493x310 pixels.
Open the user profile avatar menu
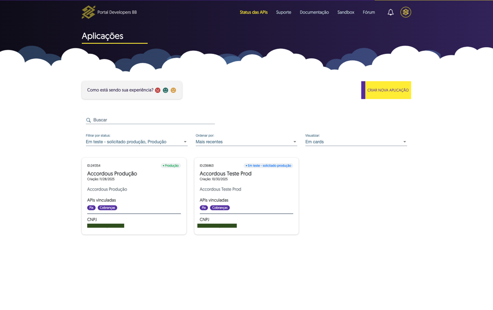tap(405, 12)
